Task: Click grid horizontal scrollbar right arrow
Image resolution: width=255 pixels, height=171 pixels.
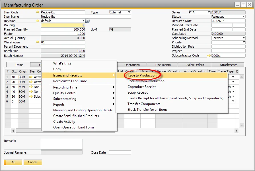Action: click(x=237, y=130)
